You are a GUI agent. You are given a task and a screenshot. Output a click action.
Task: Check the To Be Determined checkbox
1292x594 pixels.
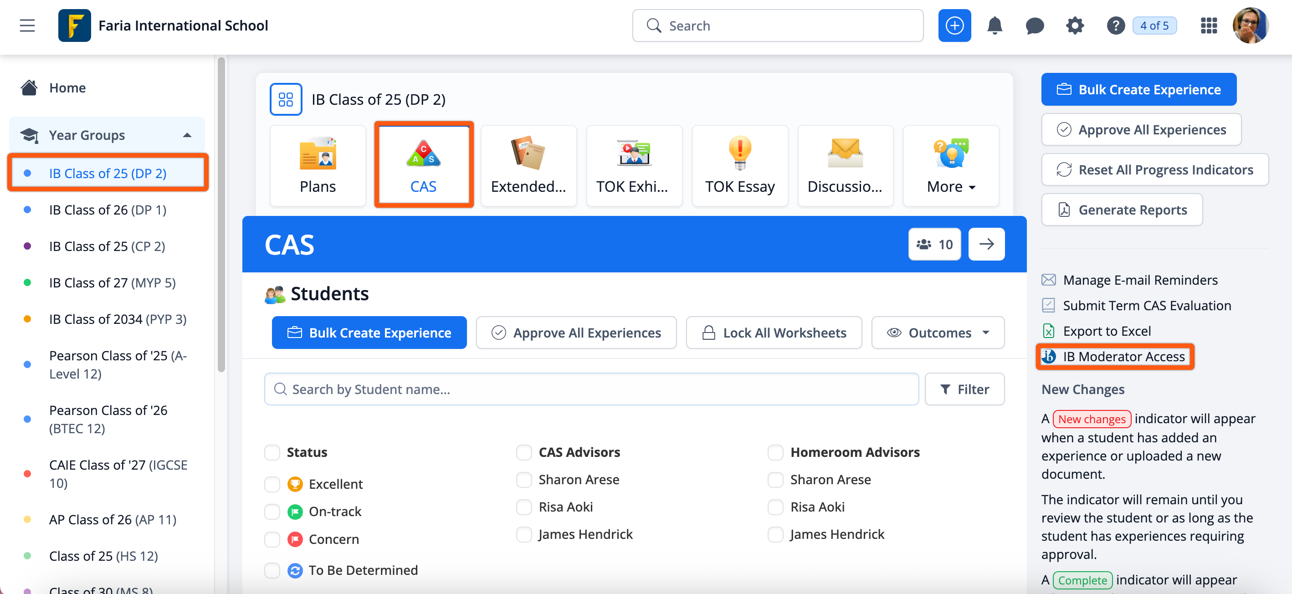point(272,570)
